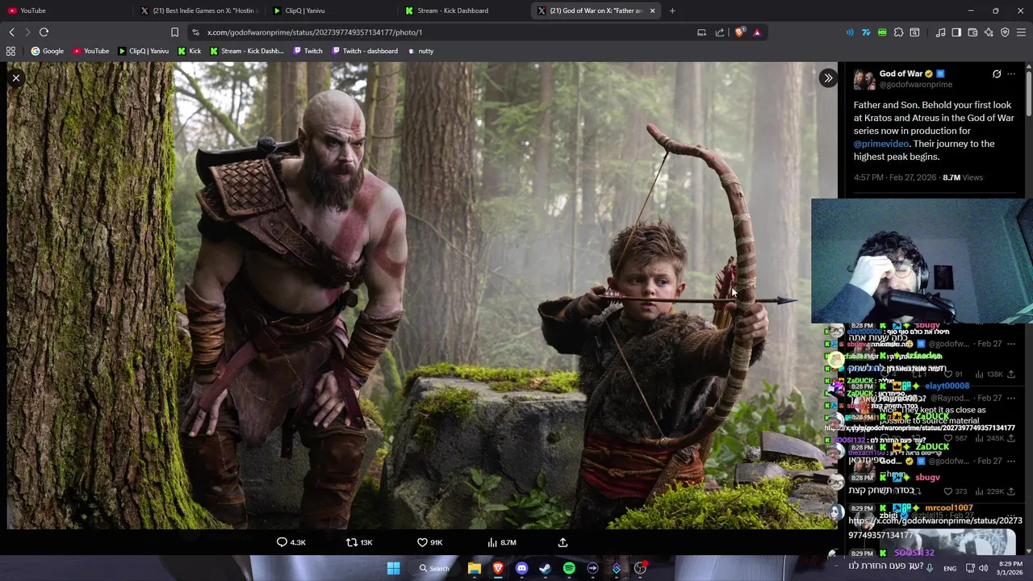Open the Brave Wallet icon
This screenshot has width=1033, height=581.
click(x=972, y=32)
